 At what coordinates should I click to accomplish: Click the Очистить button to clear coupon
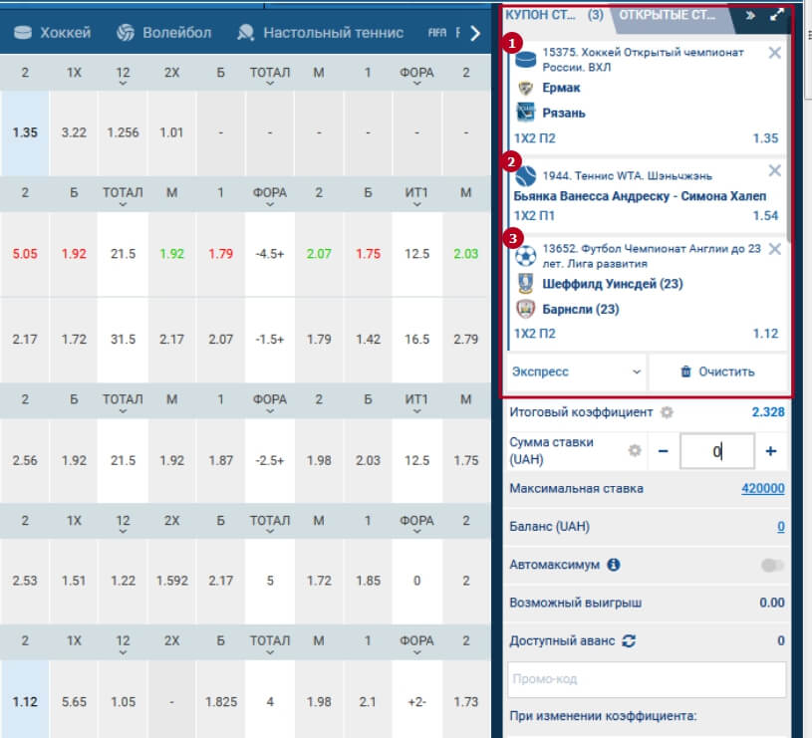pyautogui.click(x=717, y=371)
